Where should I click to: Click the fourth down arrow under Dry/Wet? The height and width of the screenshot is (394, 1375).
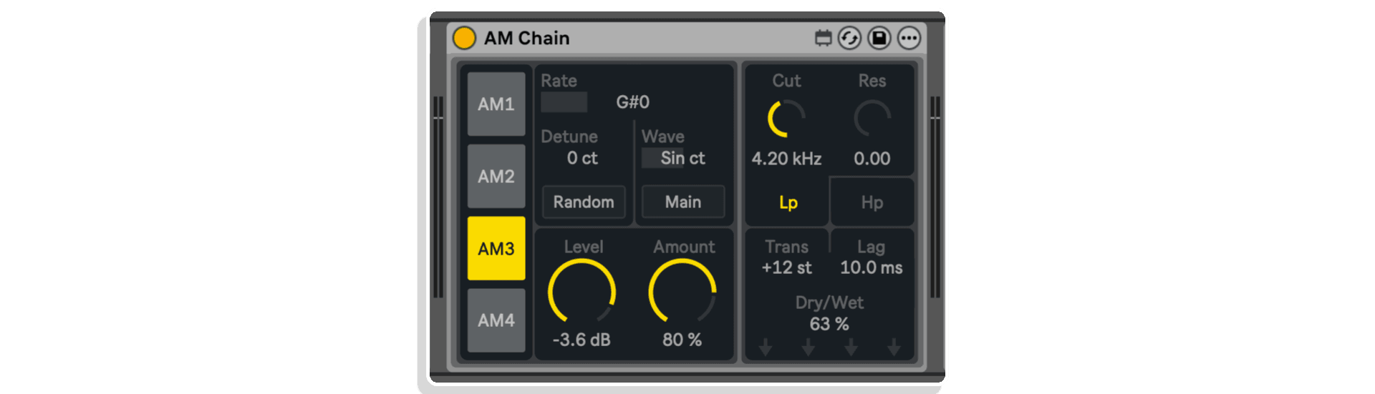pyautogui.click(x=894, y=347)
